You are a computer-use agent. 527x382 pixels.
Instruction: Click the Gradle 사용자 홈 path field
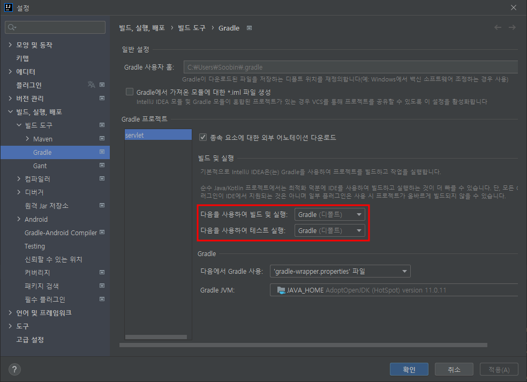coord(351,67)
